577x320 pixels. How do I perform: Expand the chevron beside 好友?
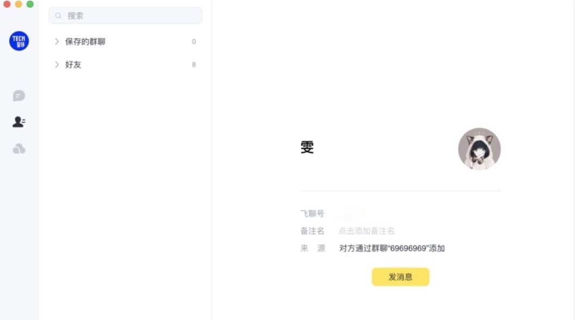click(x=57, y=64)
